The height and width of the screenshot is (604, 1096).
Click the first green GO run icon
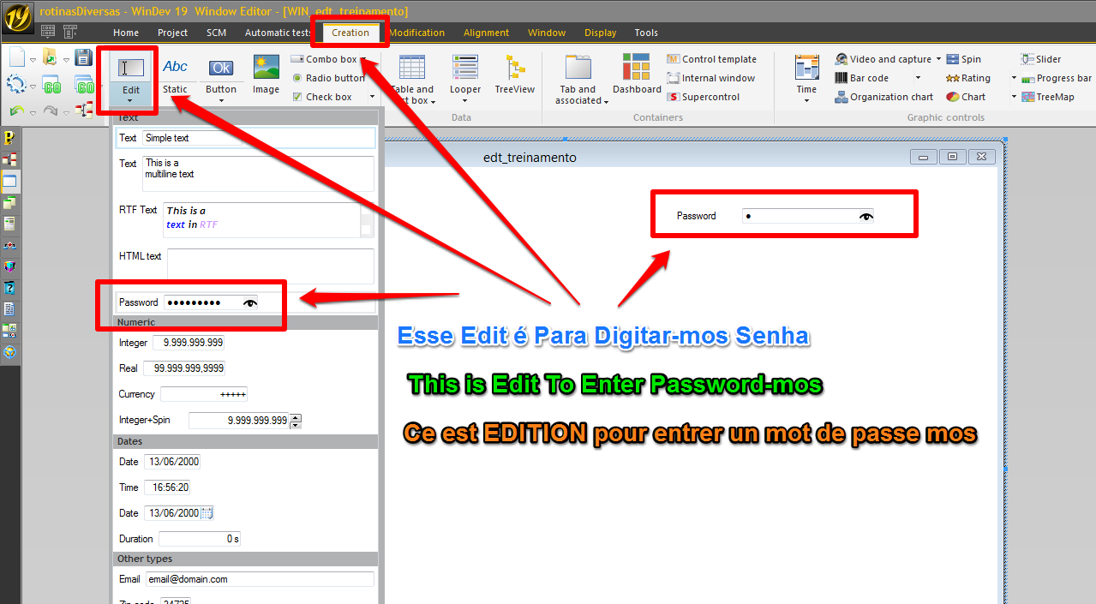[51, 86]
